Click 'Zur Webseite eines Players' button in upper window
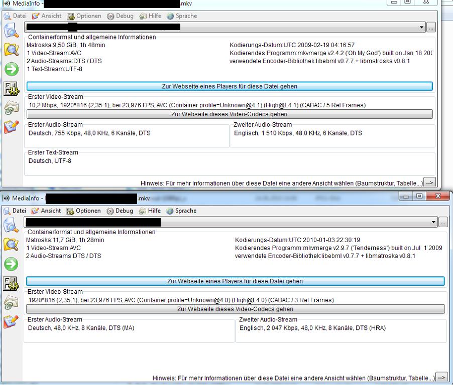The height and width of the screenshot is (385, 453). [x=229, y=86]
